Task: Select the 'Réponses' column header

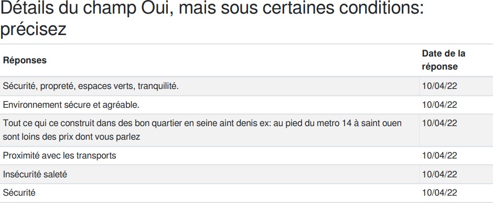Action: coord(25,60)
